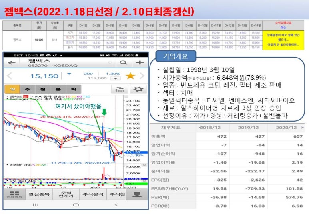The height and width of the screenshot is (214, 309).
Task: Show earlier years with arrow before 2018/12
Action: tap(199, 128)
